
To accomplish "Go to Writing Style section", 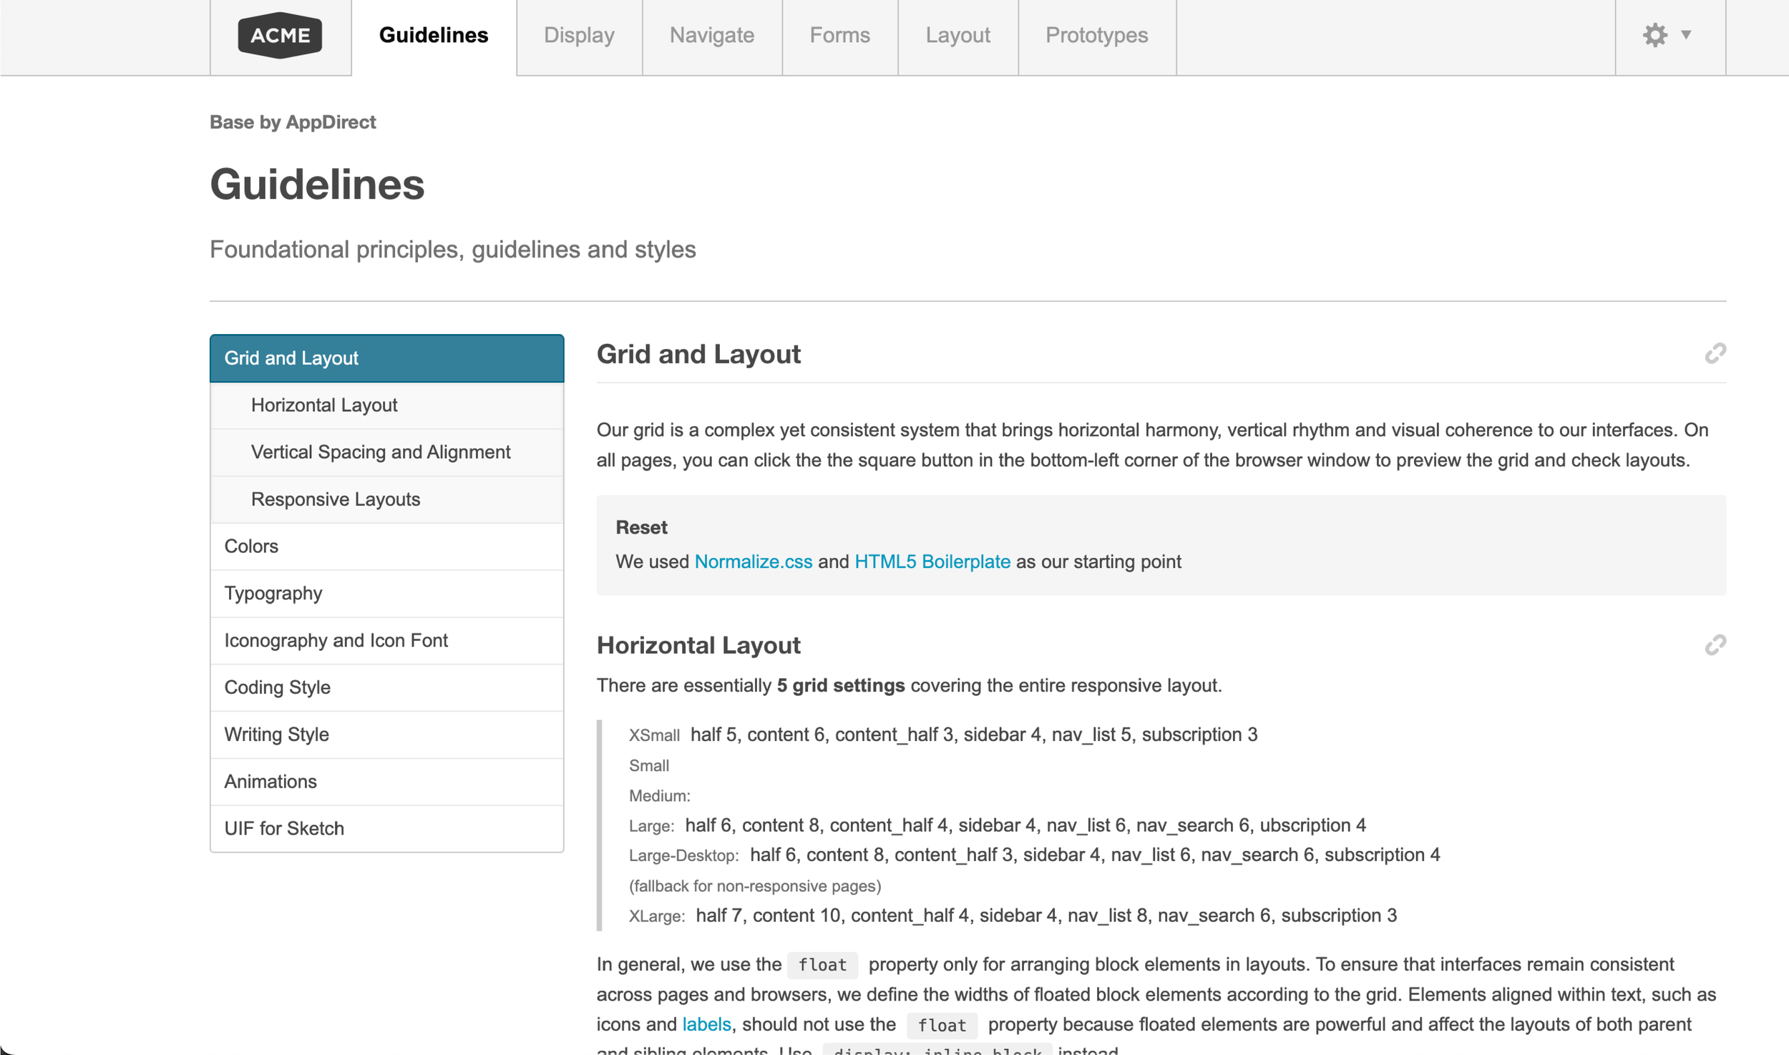I will click(x=276, y=735).
